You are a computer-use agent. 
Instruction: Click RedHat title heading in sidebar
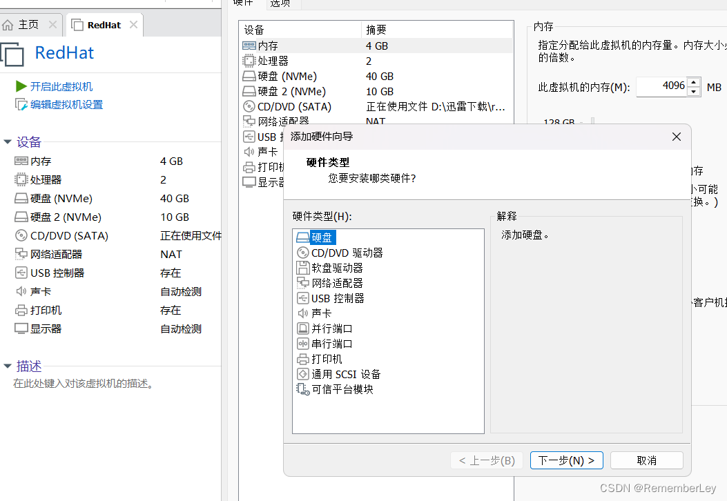click(64, 53)
